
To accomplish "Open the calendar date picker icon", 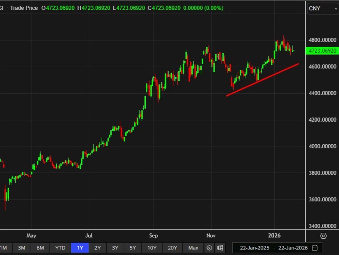I will (315, 248).
